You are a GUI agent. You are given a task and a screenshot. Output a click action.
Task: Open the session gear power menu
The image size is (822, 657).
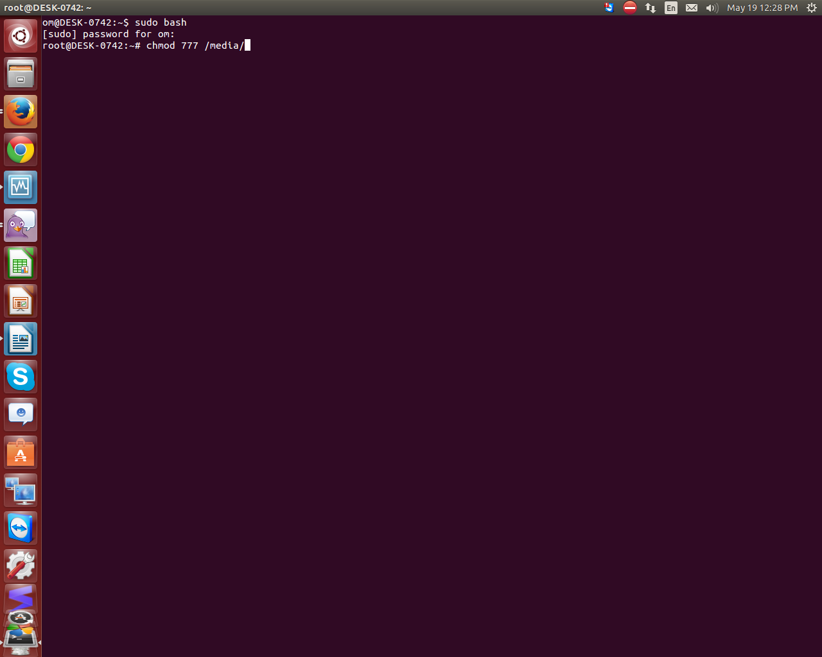(811, 8)
